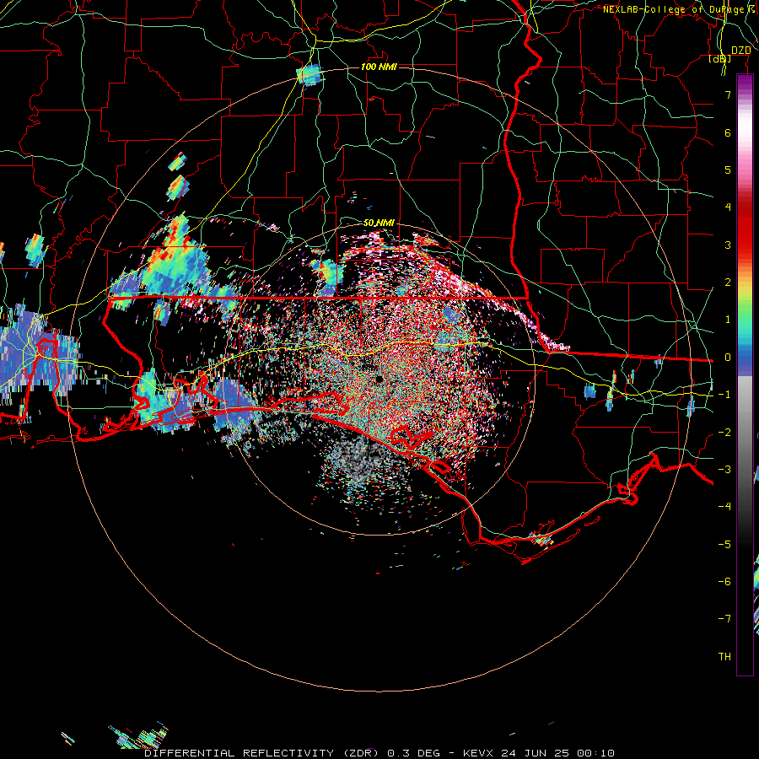Click the "-2" scale value

tap(724, 433)
